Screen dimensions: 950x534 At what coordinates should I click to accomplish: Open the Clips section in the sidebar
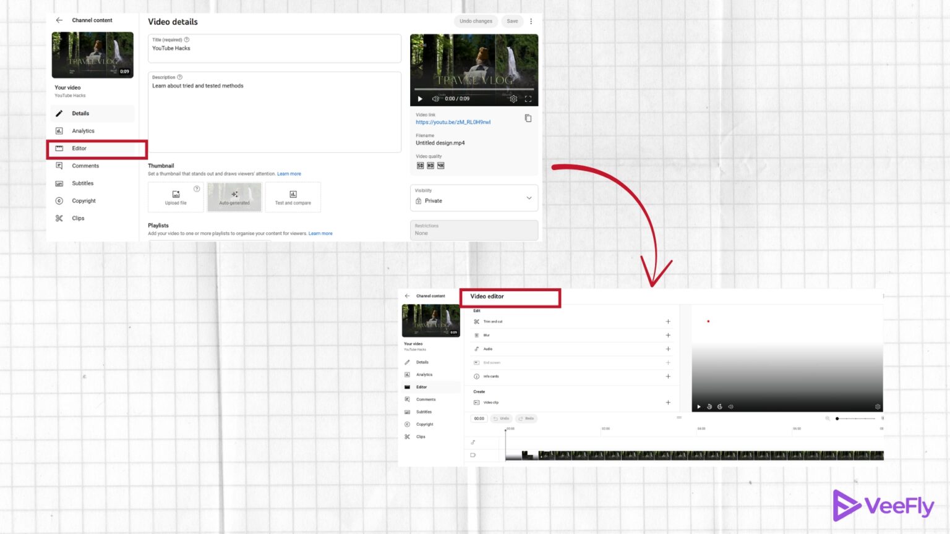77,218
